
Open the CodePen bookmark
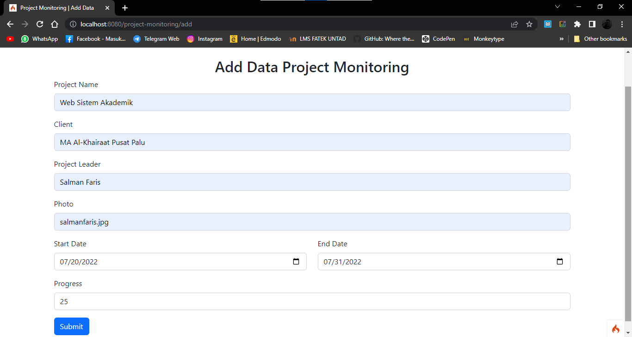coord(438,39)
